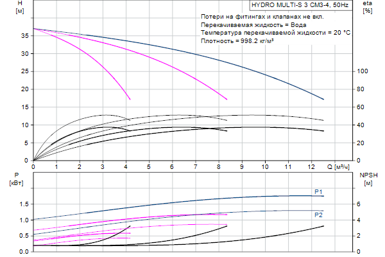Select the P1 power curve label
Image resolution: width=385 pixels, height=257 pixels.
pos(318,191)
